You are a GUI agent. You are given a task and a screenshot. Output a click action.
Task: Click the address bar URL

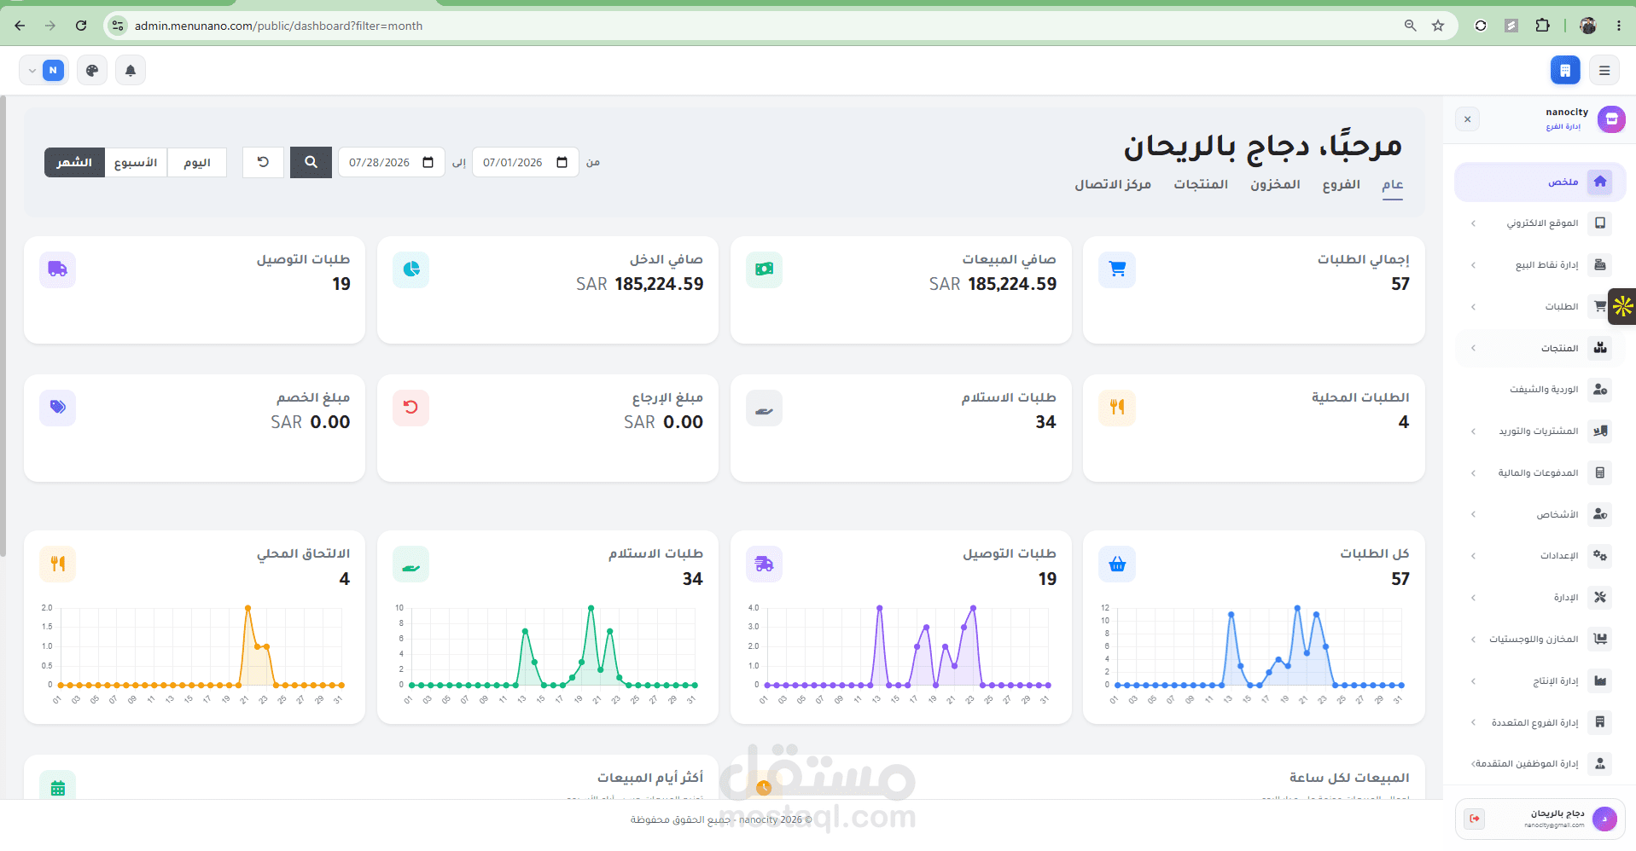[x=278, y=26]
